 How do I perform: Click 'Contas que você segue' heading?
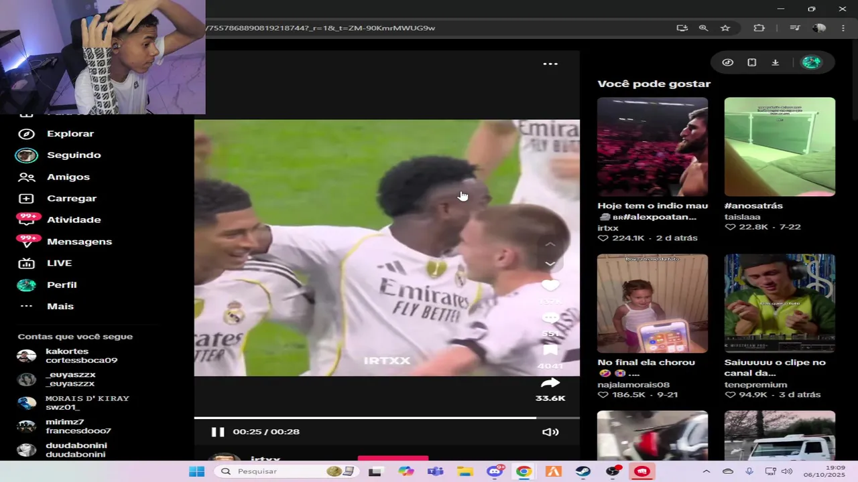click(x=75, y=337)
